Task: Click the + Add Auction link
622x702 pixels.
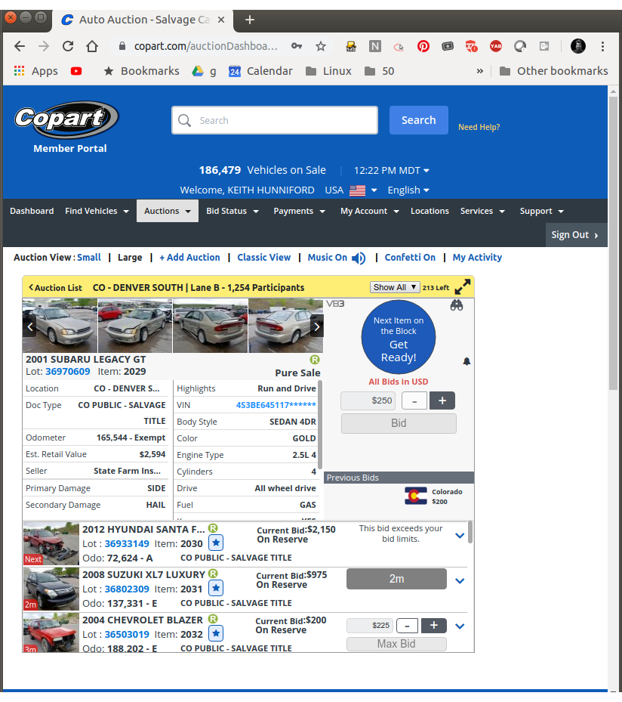Action: point(189,258)
